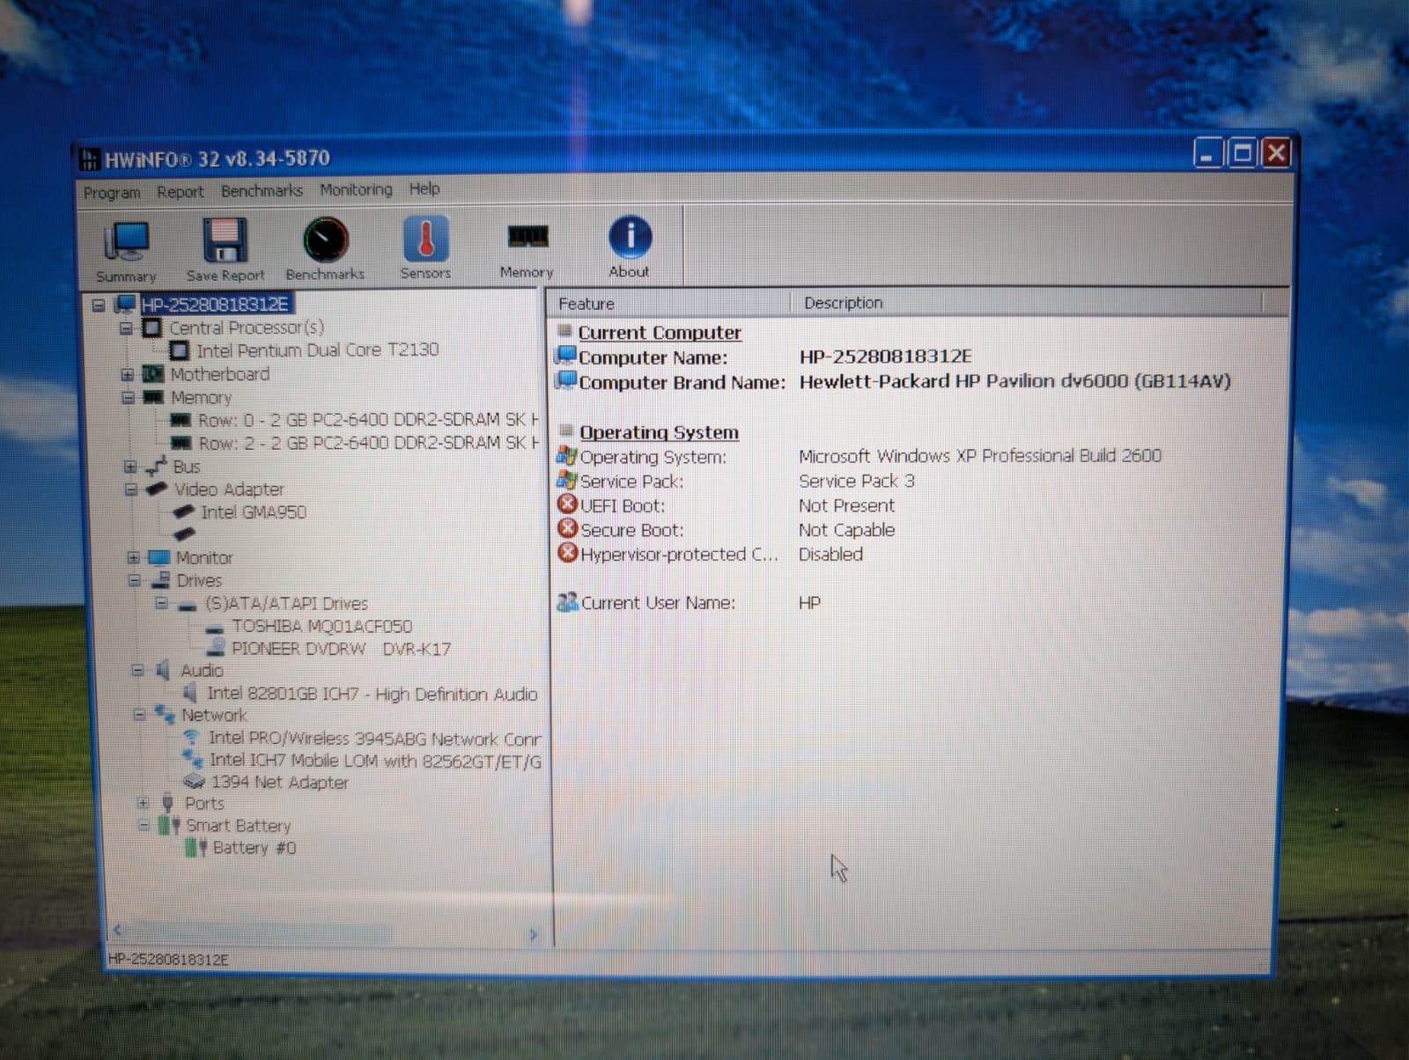
Task: Select Intel 82801GB ICH7 High Definition Audio
Action: click(x=372, y=694)
